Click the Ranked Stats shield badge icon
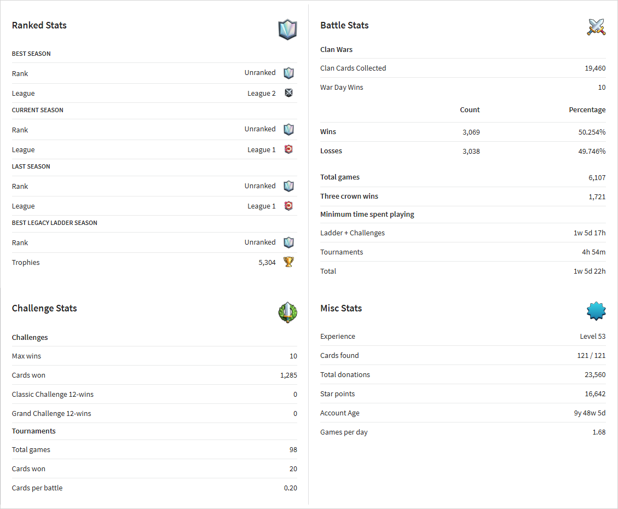Image resolution: width=618 pixels, height=509 pixels. point(288,30)
